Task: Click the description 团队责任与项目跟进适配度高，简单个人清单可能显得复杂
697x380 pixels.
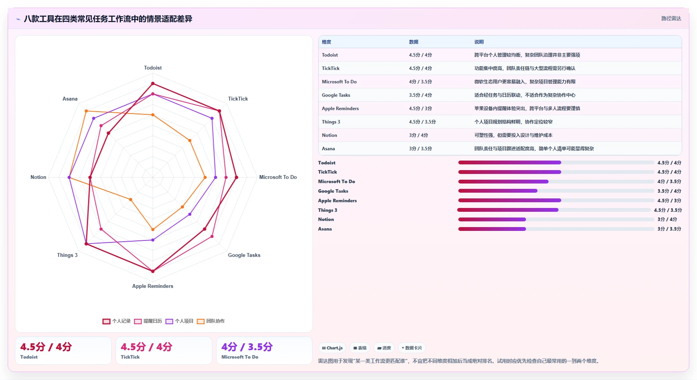Action: (534, 149)
